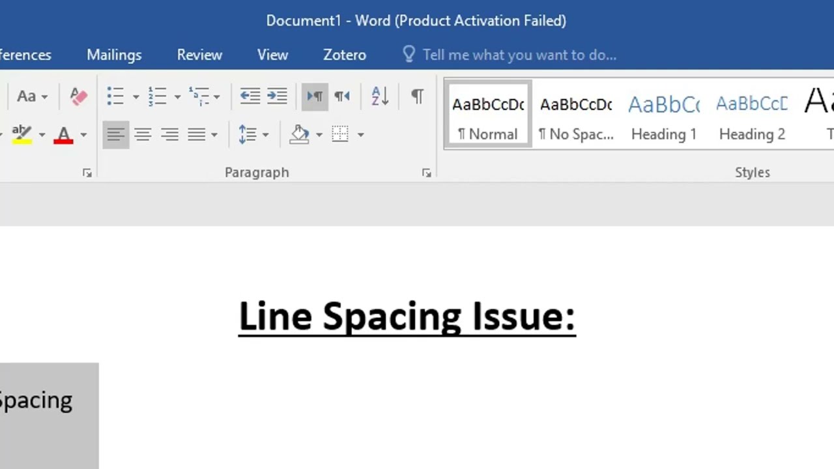Image resolution: width=834 pixels, height=469 pixels.
Task: Apply yellow text highlight color
Action: [x=22, y=135]
